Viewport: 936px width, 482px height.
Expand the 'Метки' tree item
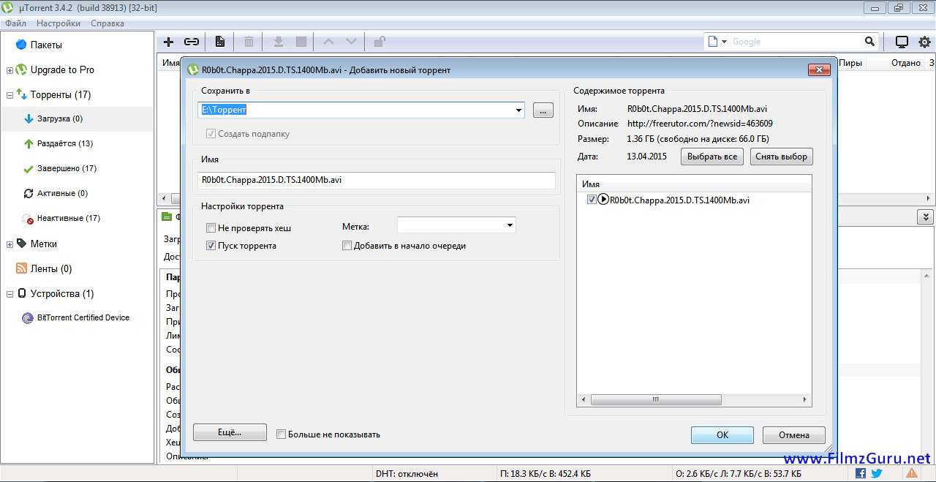(x=10, y=244)
